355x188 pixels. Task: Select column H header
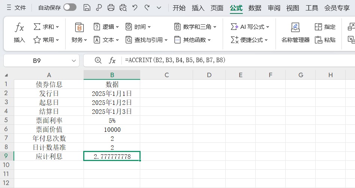click(x=331, y=75)
